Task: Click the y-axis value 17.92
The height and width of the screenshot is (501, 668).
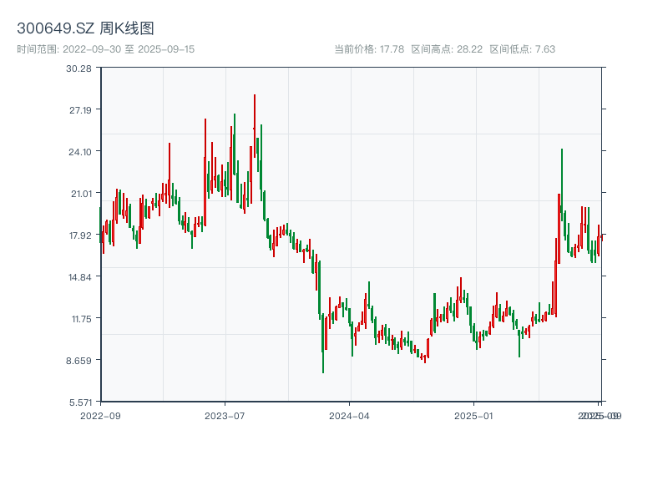Action: point(80,235)
